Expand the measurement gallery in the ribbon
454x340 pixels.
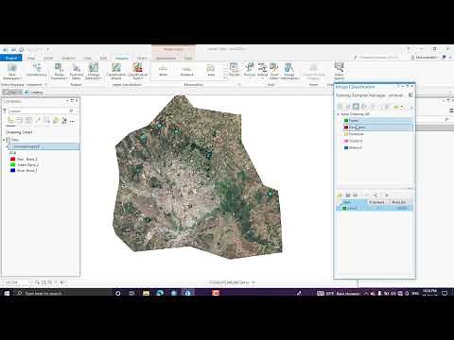click(x=225, y=77)
